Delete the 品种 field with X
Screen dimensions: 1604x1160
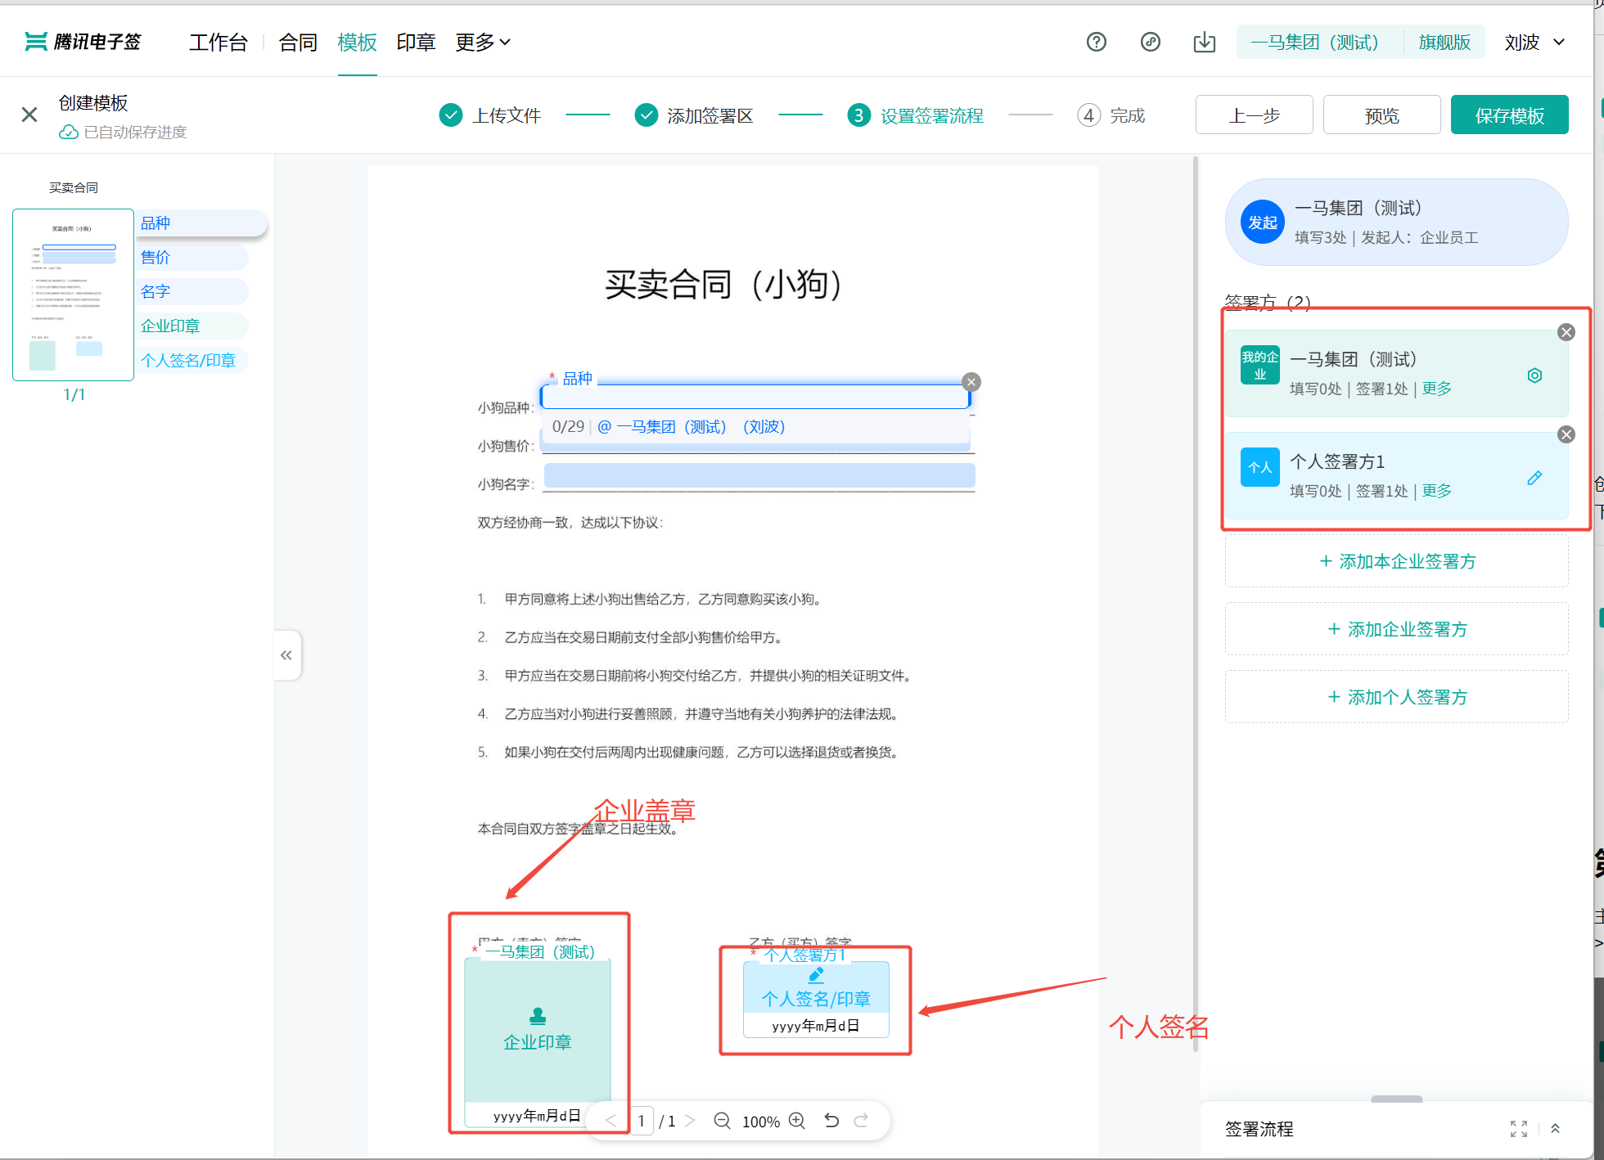pos(971,382)
